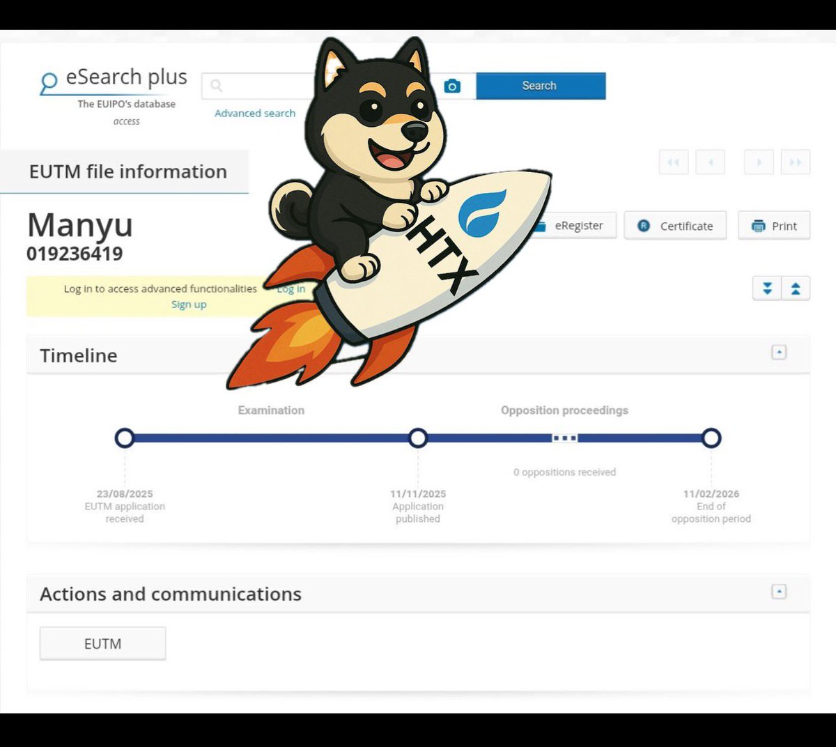
Task: Click the dotted ellipsis on the timeline
Action: (564, 438)
